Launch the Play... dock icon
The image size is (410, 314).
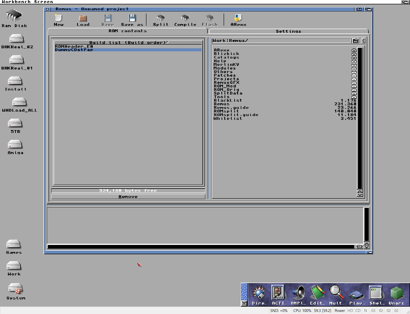357,295
